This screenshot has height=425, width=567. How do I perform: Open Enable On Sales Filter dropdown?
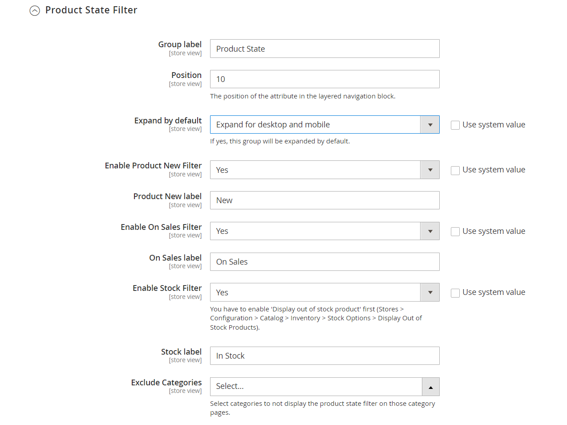[x=315, y=231]
